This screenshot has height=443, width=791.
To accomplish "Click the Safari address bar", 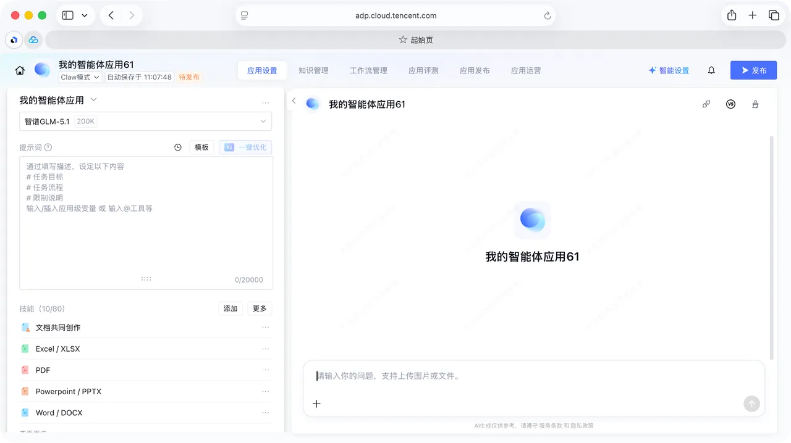I will point(395,16).
